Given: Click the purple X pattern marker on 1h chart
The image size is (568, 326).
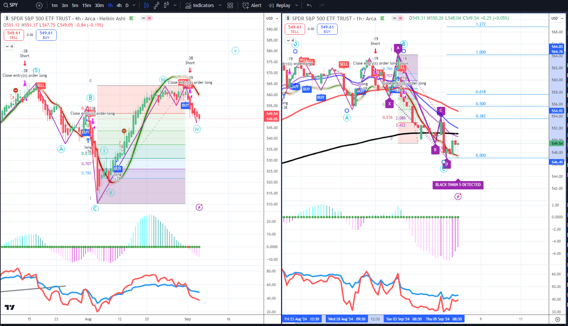Looking at the screenshot, I should click(x=389, y=104).
